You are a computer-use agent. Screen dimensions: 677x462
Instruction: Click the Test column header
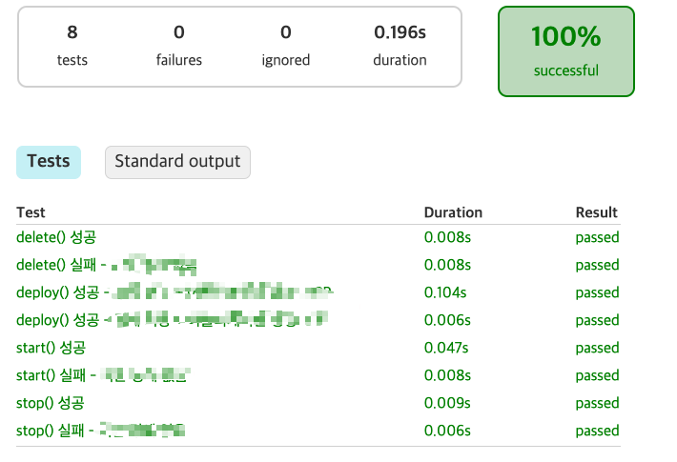(31, 212)
